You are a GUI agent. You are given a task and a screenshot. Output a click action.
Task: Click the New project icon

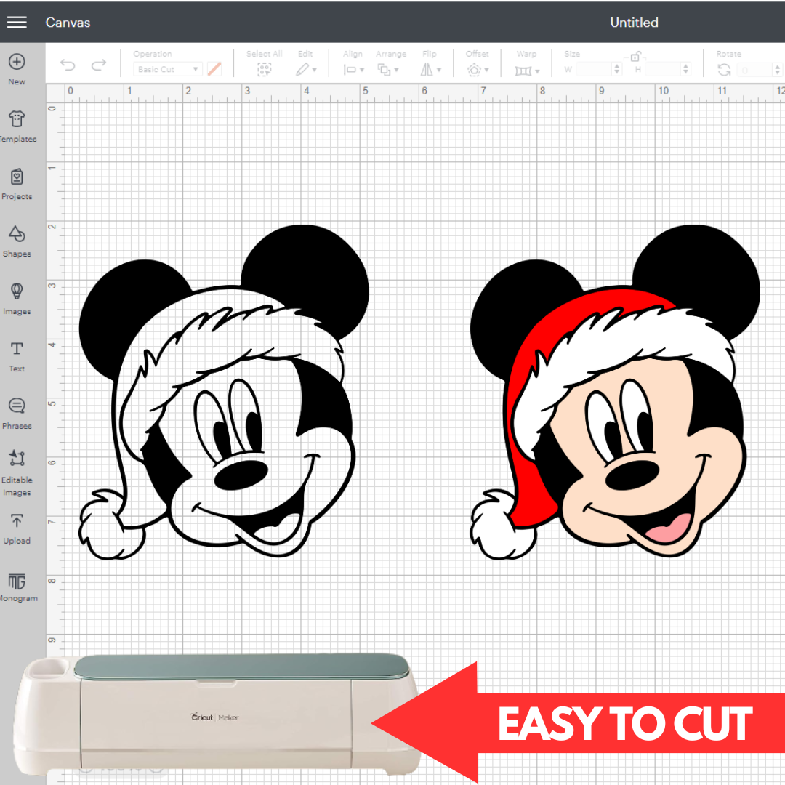(x=17, y=62)
